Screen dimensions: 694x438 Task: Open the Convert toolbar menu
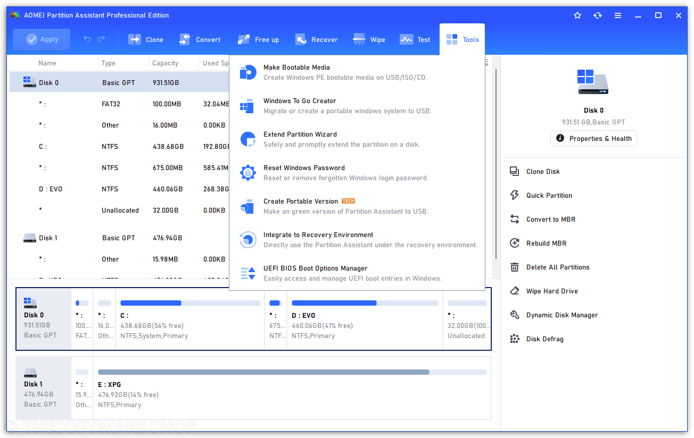pos(200,39)
